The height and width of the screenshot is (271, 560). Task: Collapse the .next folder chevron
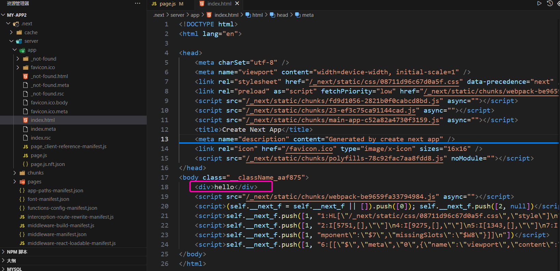[x=8, y=24]
